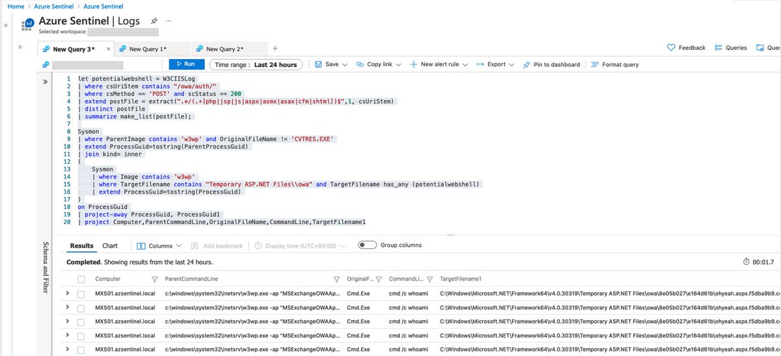Tick the checkbox of the fourth result row
The image size is (781, 356).
(x=81, y=336)
